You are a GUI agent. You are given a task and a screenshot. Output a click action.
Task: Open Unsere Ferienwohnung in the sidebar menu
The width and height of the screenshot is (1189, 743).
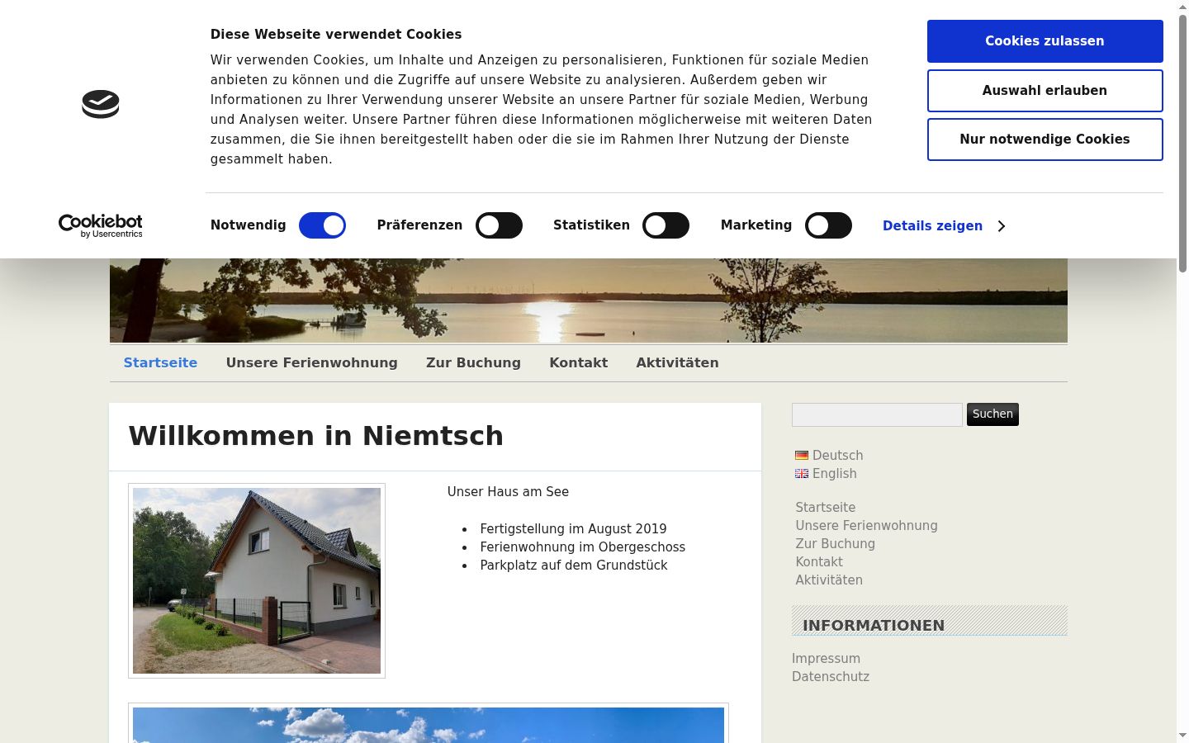pyautogui.click(x=866, y=525)
